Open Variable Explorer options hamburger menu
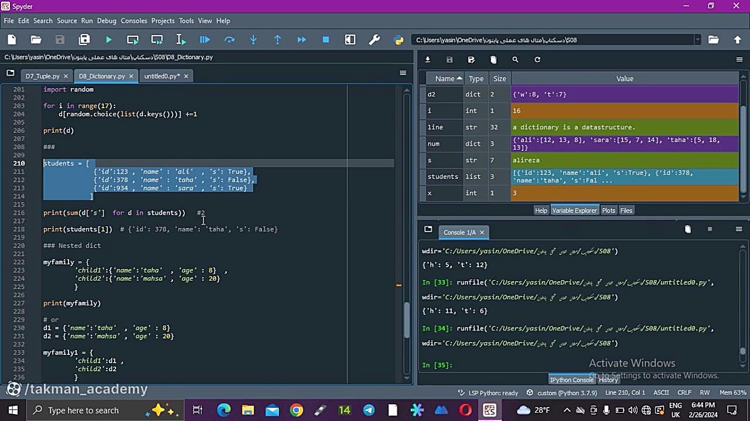 tap(739, 60)
